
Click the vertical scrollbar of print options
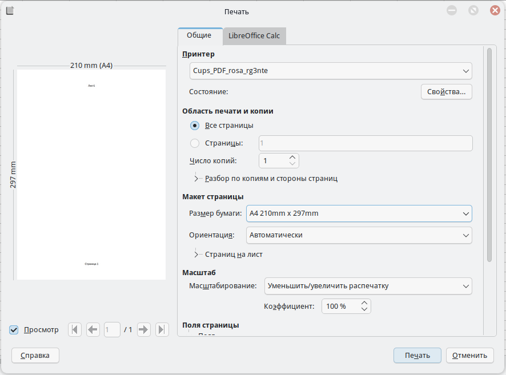tap(489, 155)
